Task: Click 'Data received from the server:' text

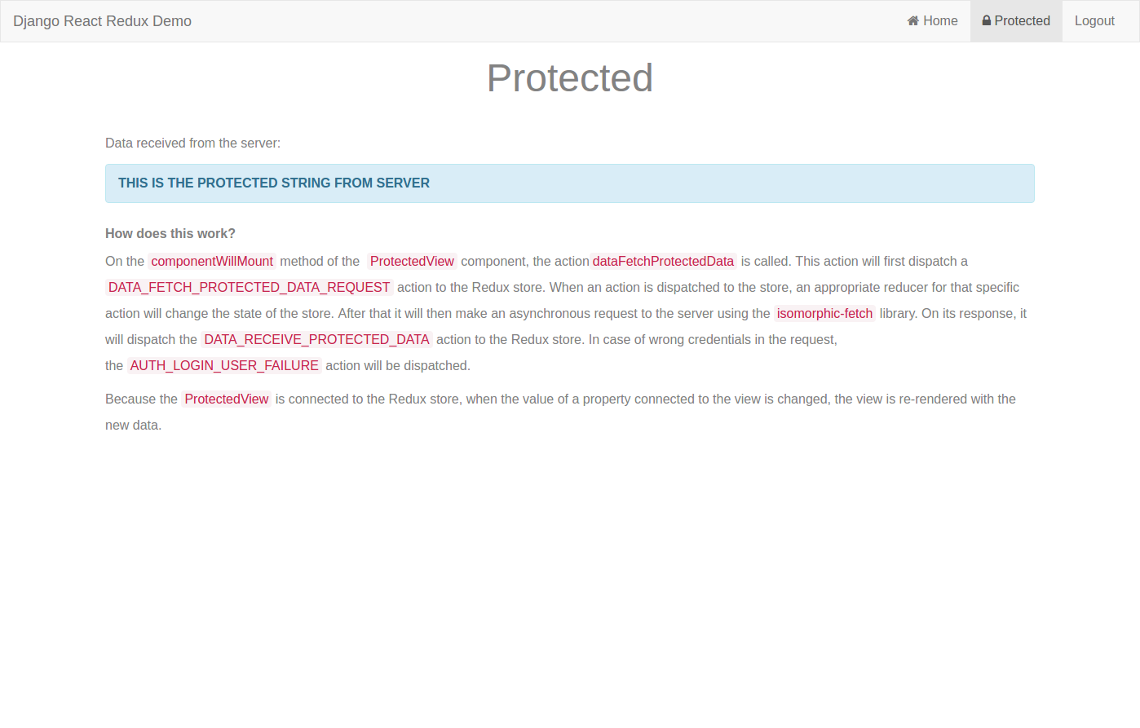Action: tap(192, 143)
